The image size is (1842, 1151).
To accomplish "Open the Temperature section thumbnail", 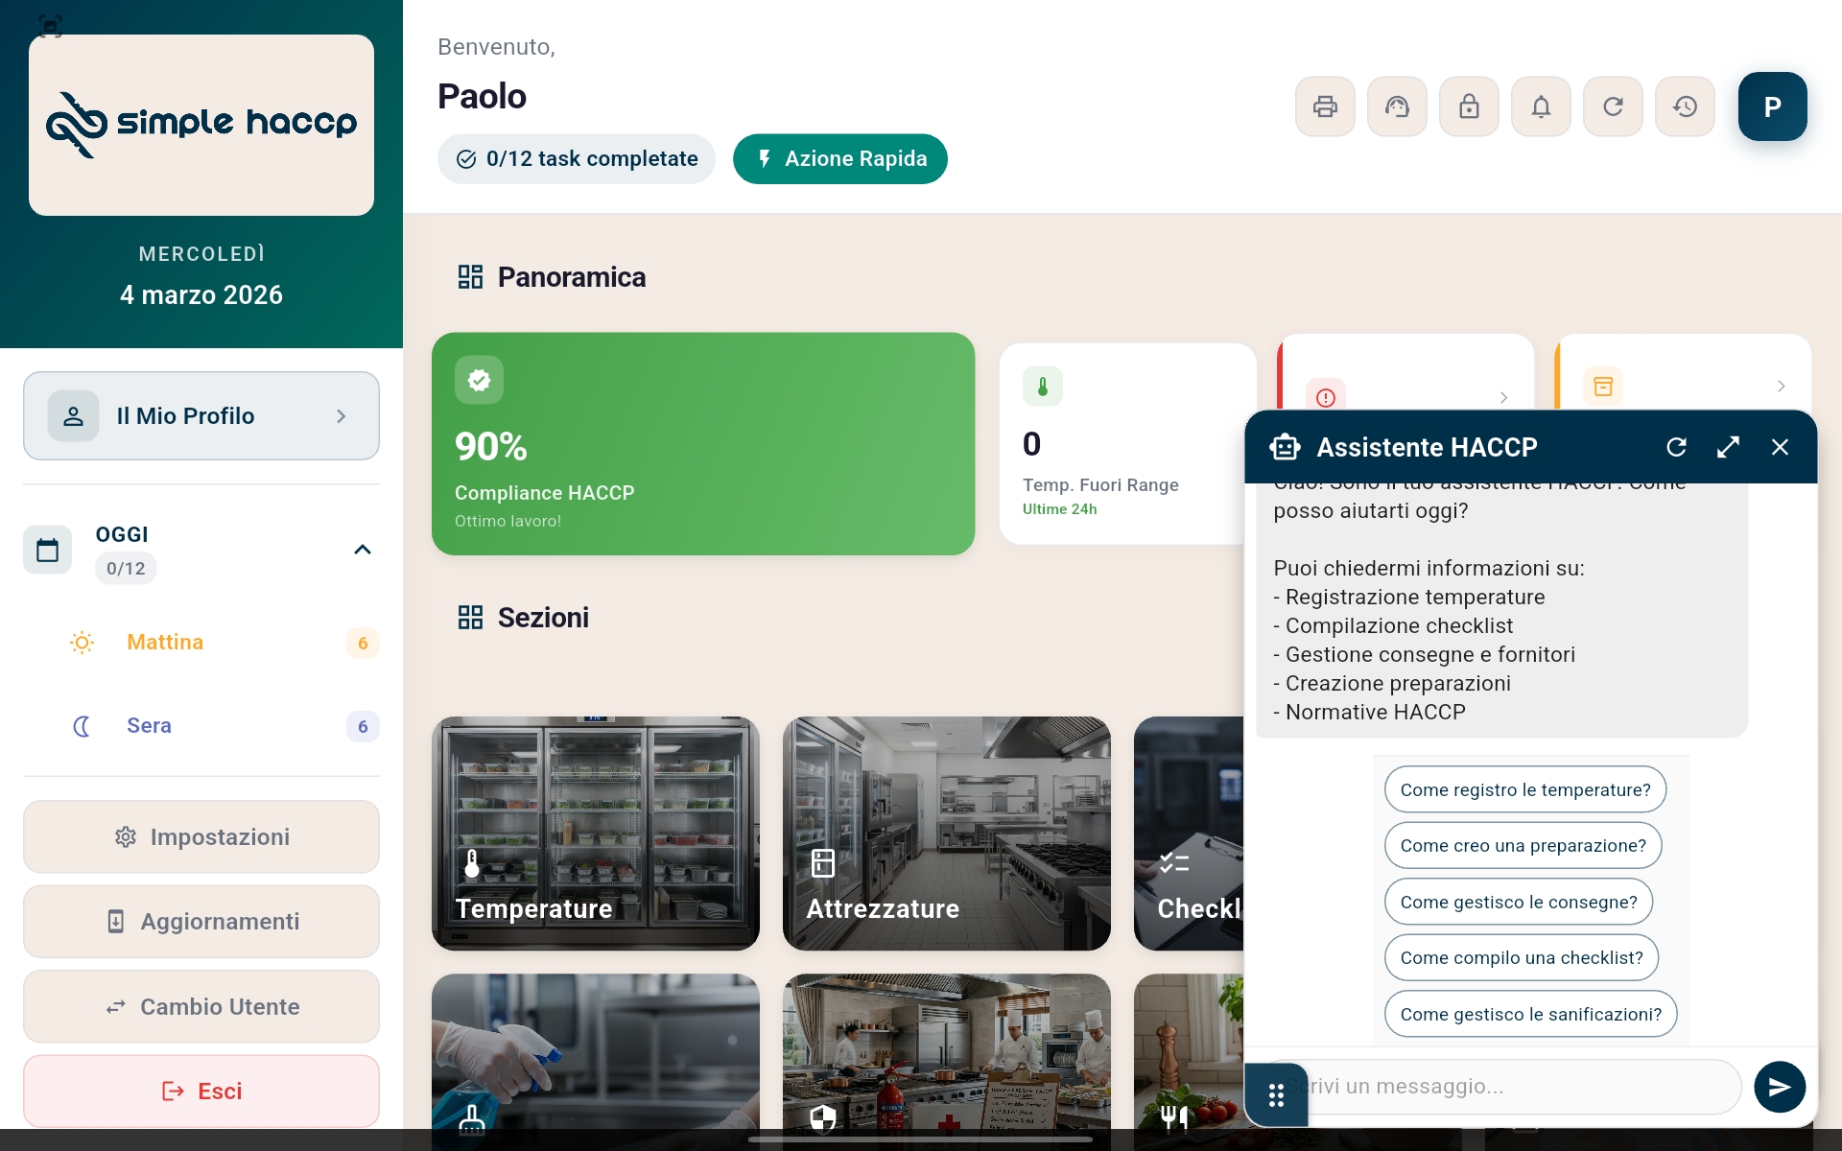I will pyautogui.click(x=595, y=833).
